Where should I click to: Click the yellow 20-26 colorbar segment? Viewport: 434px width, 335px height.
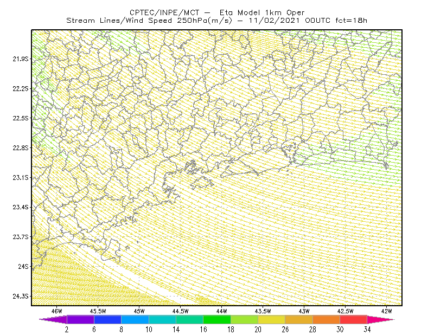(272, 319)
